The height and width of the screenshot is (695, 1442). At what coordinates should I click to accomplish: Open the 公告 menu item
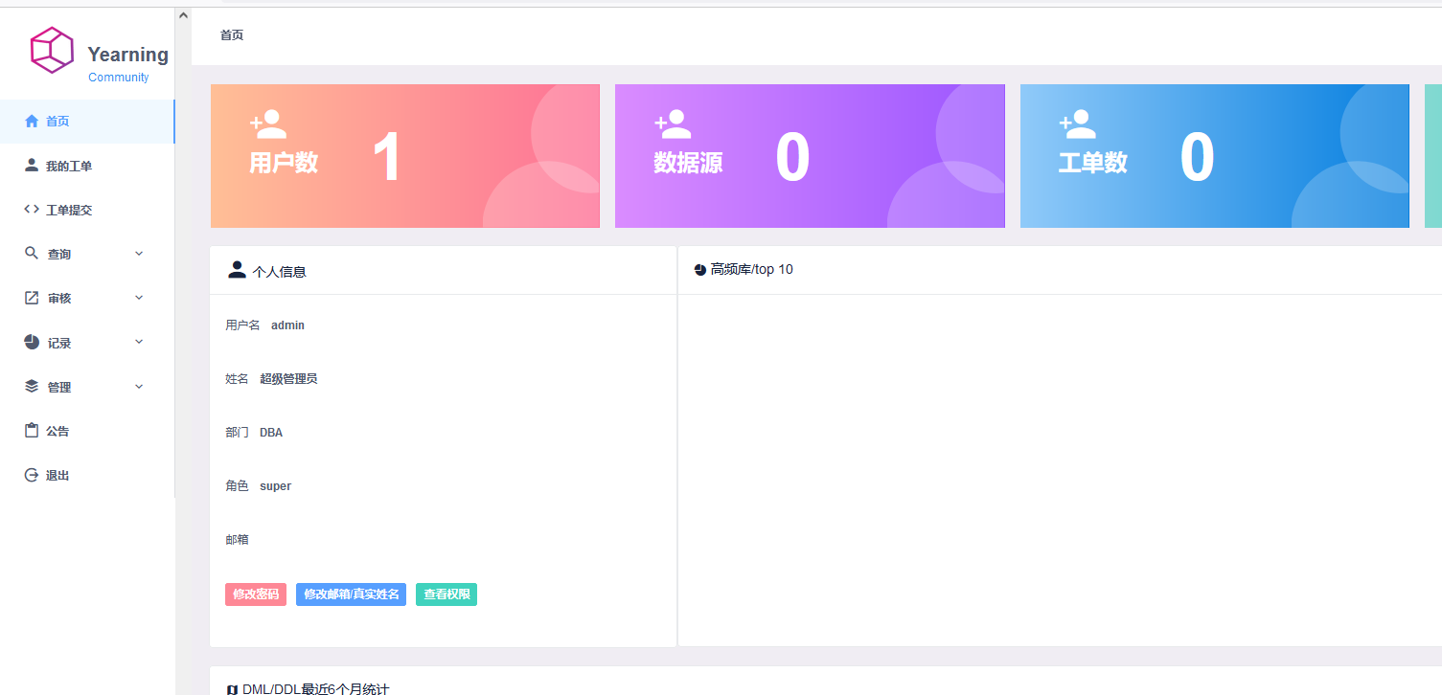[x=87, y=431]
